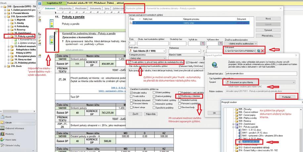The image size is (303, 152).
Task: Click globe browse icon next to Dokument path
Action: (259, 51)
